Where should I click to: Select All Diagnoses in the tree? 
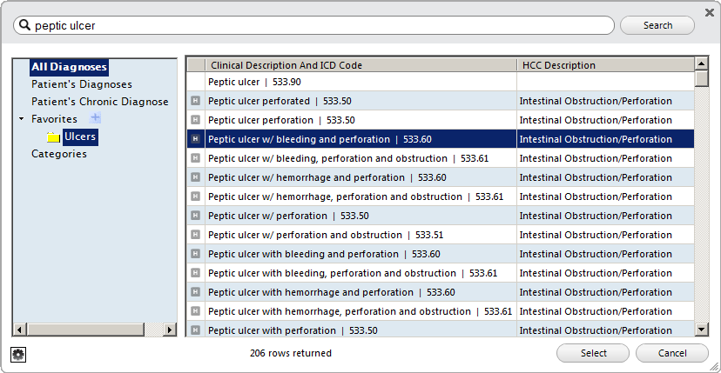coord(69,67)
